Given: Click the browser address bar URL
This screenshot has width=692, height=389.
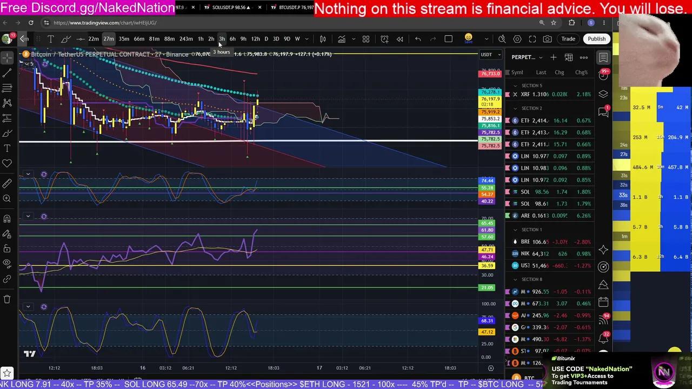Looking at the screenshot, I should coord(105,23).
